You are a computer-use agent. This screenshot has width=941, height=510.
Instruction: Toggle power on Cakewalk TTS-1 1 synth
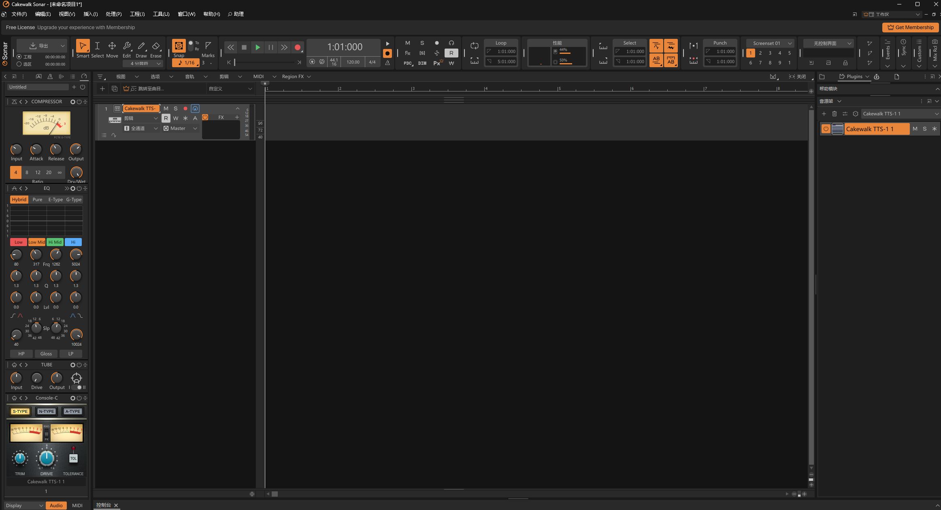click(x=826, y=129)
